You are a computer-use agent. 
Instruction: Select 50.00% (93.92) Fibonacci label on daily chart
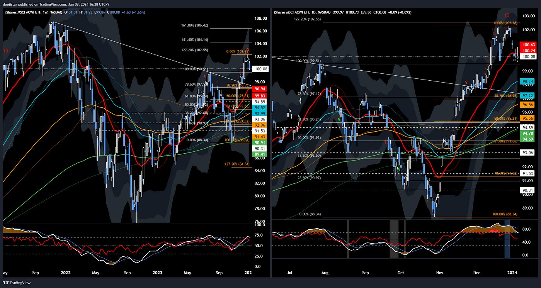pos(309,137)
